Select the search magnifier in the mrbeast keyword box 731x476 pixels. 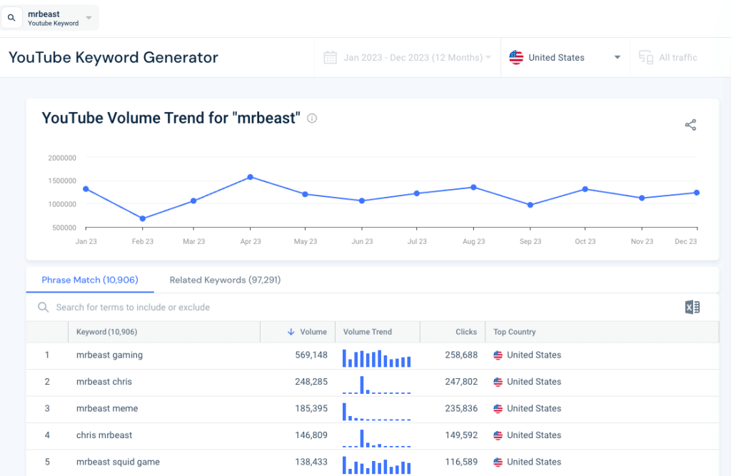coord(12,16)
